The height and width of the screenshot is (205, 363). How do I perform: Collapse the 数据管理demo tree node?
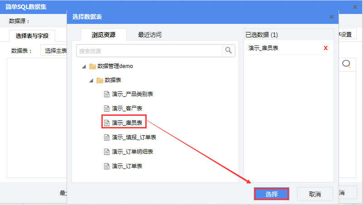[84, 66]
